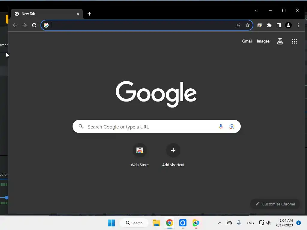Open Gmail link
The image size is (307, 230).
click(x=247, y=41)
